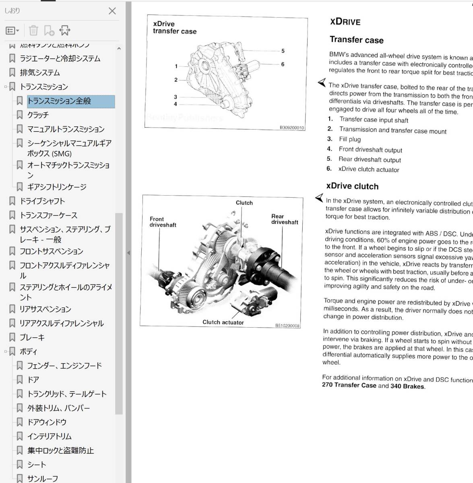Open the ラジエーターと冷却システム bookmark
Screen dimensions: 473x483
click(x=60, y=58)
